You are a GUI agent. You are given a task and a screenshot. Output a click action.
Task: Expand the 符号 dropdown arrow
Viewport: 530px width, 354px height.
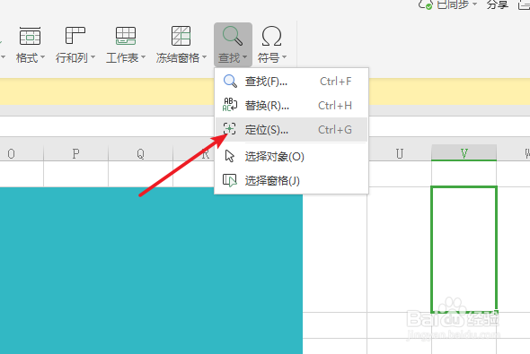[284, 57]
